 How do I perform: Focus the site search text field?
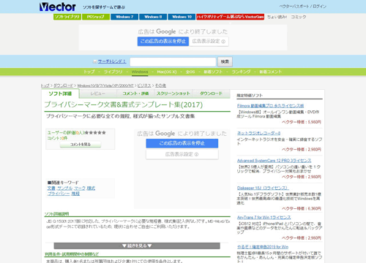(173, 62)
